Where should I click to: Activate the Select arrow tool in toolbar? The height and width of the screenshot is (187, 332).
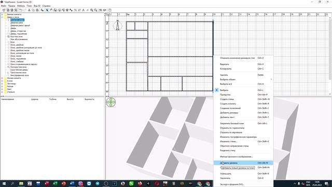coord(47,10)
